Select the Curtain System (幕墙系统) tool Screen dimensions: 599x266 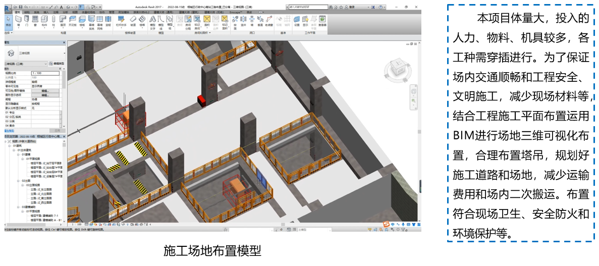pyautogui.click(x=91, y=23)
